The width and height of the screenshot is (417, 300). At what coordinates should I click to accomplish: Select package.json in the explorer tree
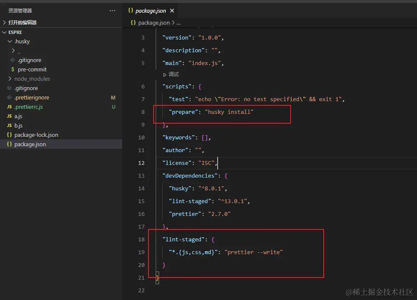pos(61,144)
